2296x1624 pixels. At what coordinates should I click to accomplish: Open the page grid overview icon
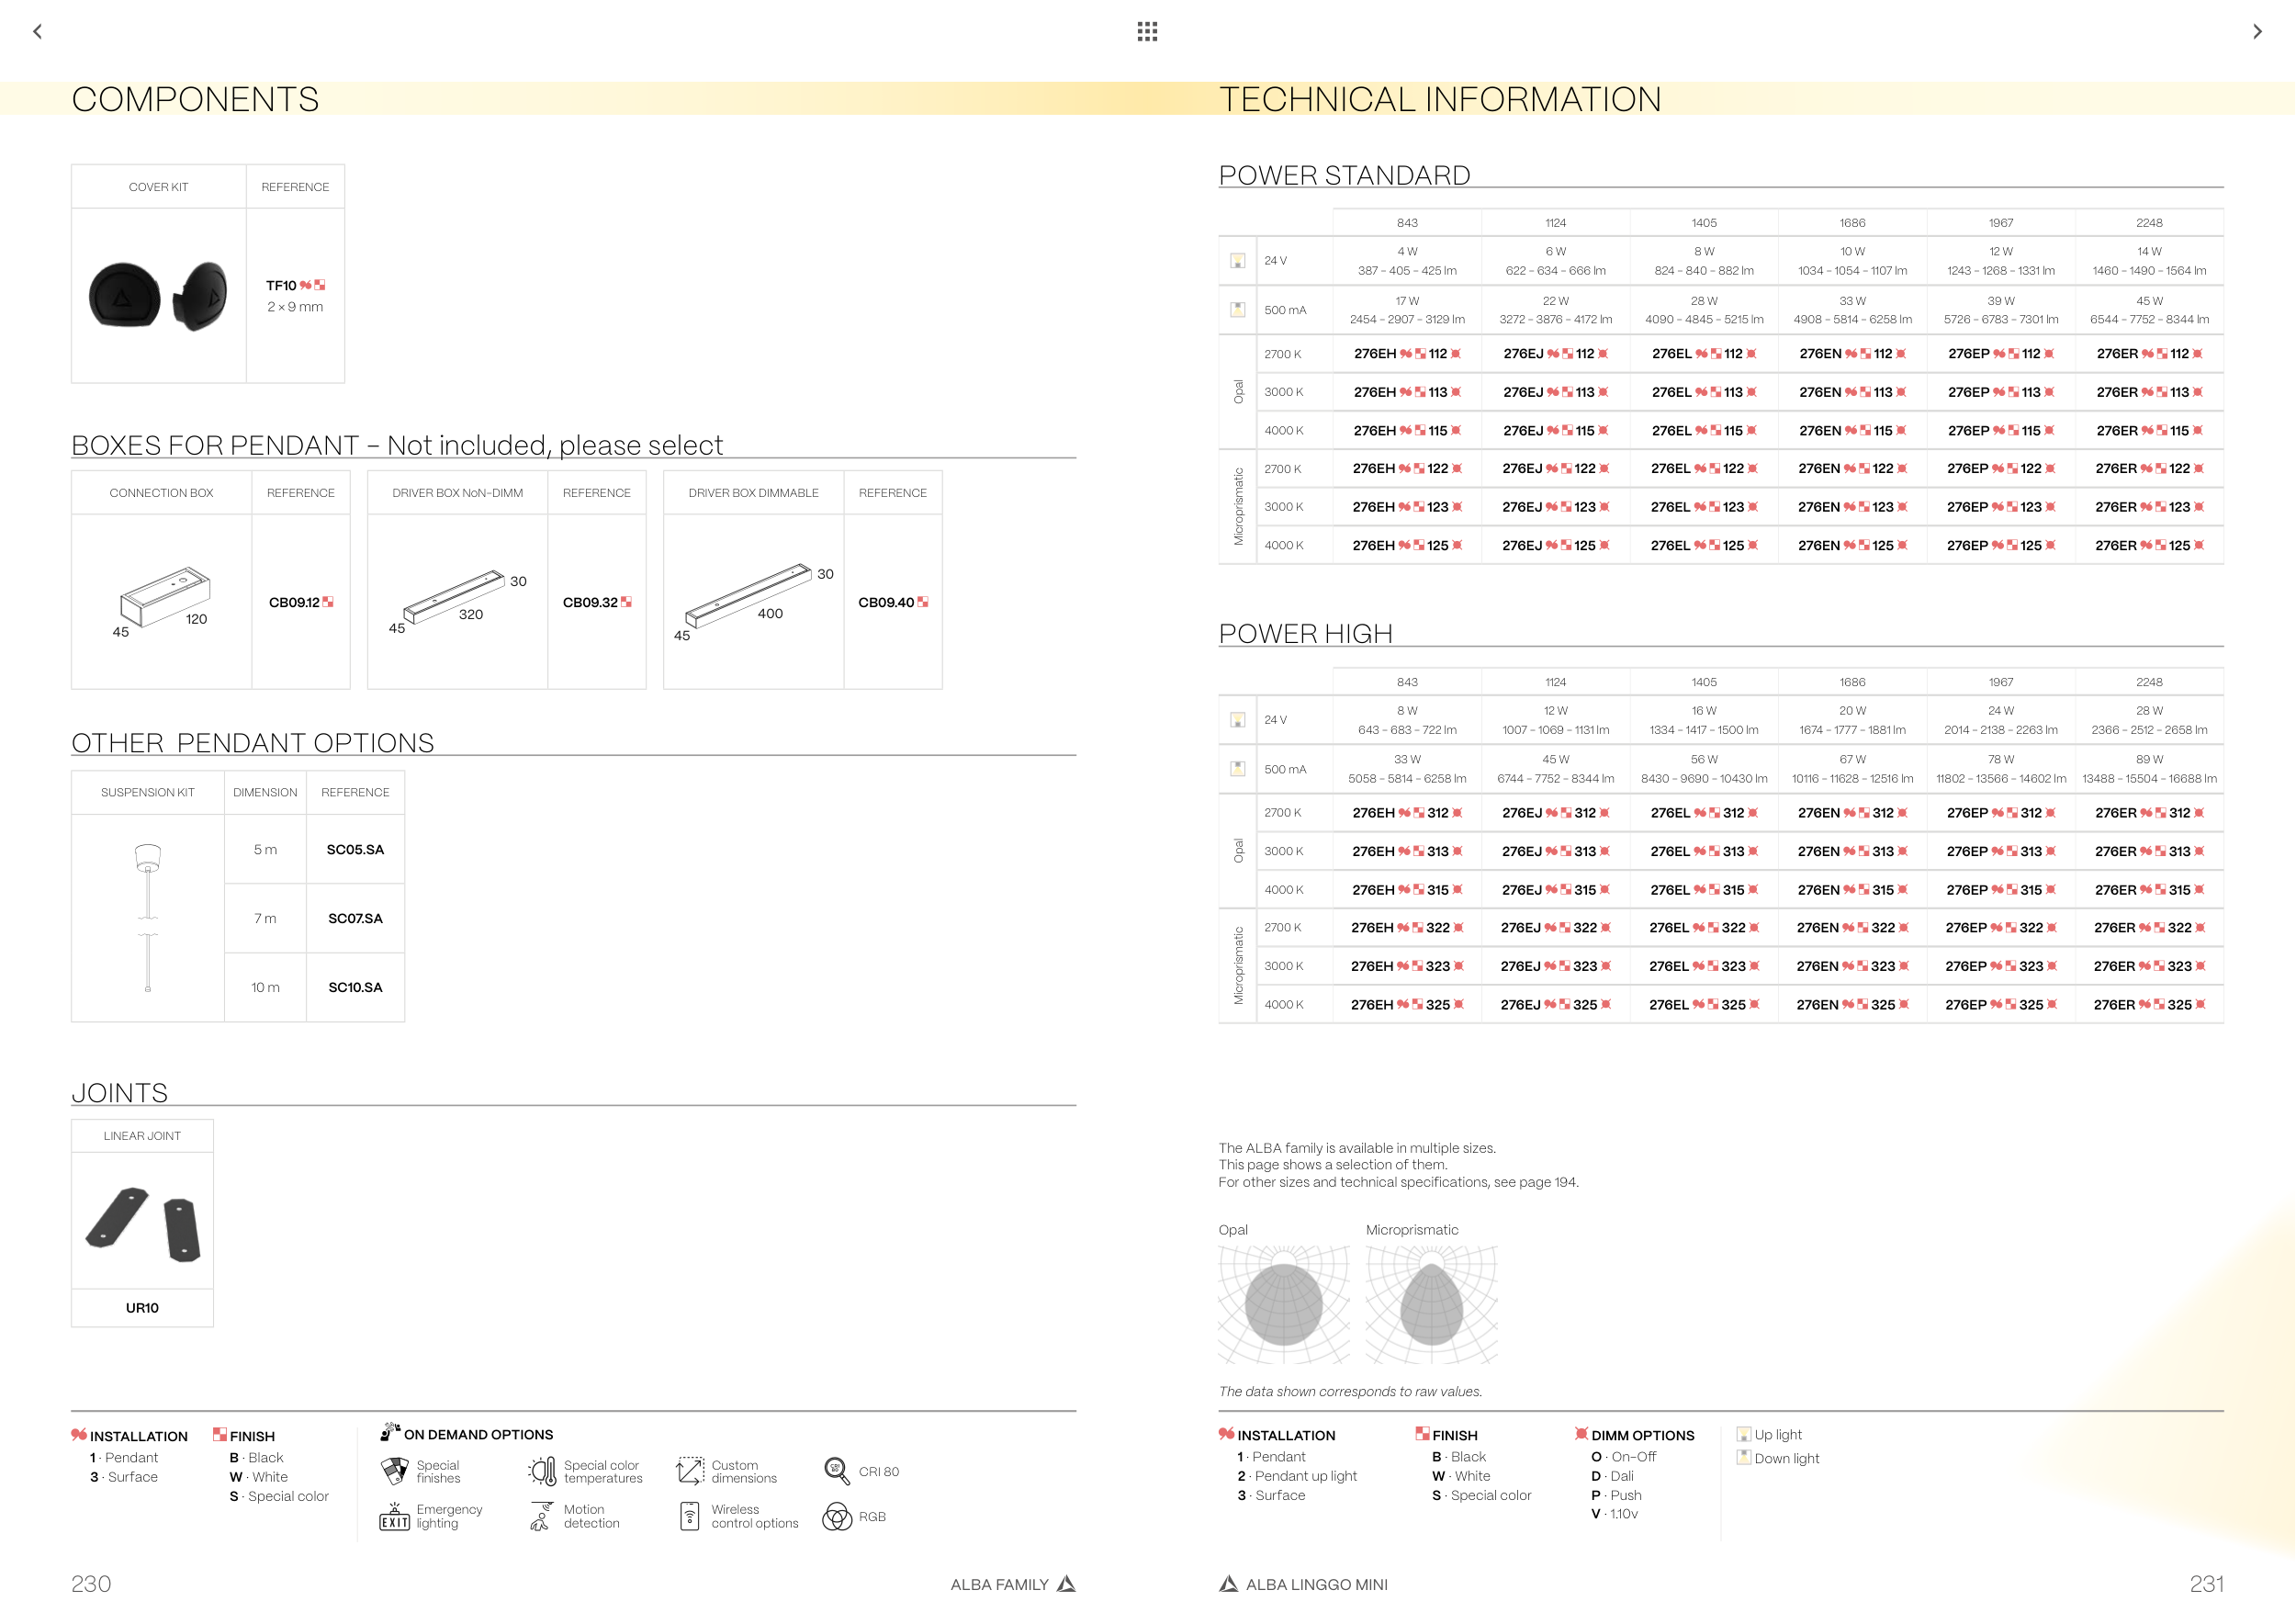coord(1147,32)
